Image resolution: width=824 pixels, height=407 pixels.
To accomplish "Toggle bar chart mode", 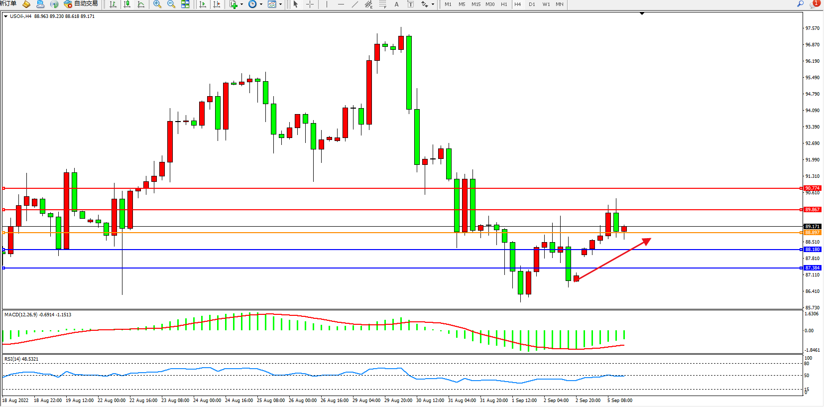I will click(113, 4).
